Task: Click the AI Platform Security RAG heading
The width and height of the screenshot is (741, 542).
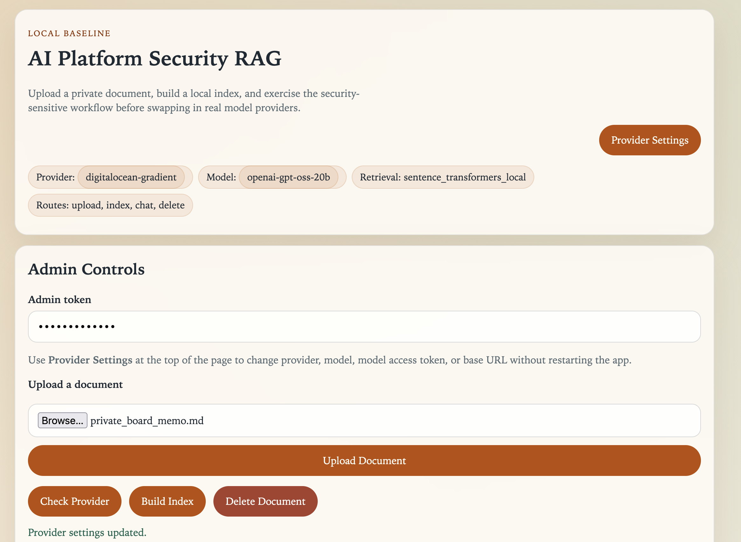Action: pyautogui.click(x=154, y=58)
